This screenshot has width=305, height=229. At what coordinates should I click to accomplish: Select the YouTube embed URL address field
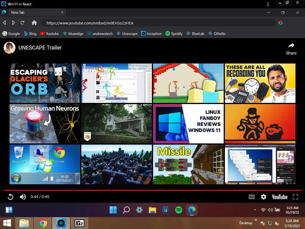point(158,23)
